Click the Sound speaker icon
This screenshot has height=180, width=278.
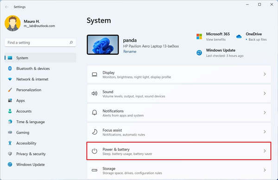coord(95,93)
